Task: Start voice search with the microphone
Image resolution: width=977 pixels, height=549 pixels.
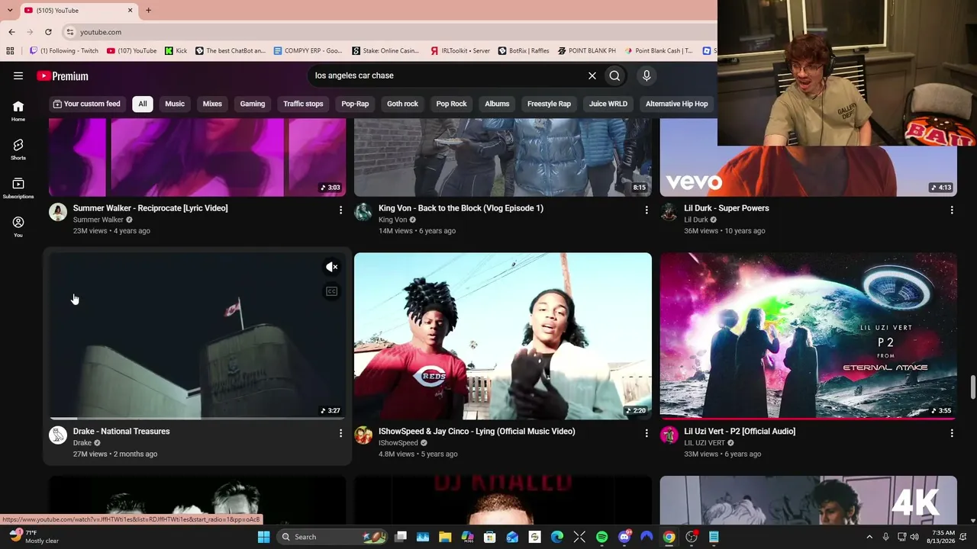Action: (x=646, y=75)
